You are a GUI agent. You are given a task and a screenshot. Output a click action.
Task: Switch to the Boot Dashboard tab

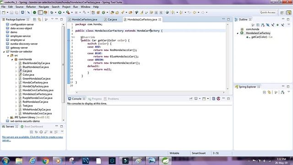click(33, 126)
